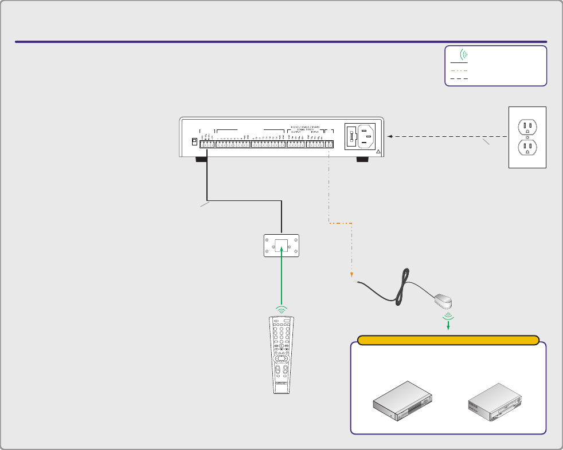Select the VCR-style device in the equipment box

point(495,402)
